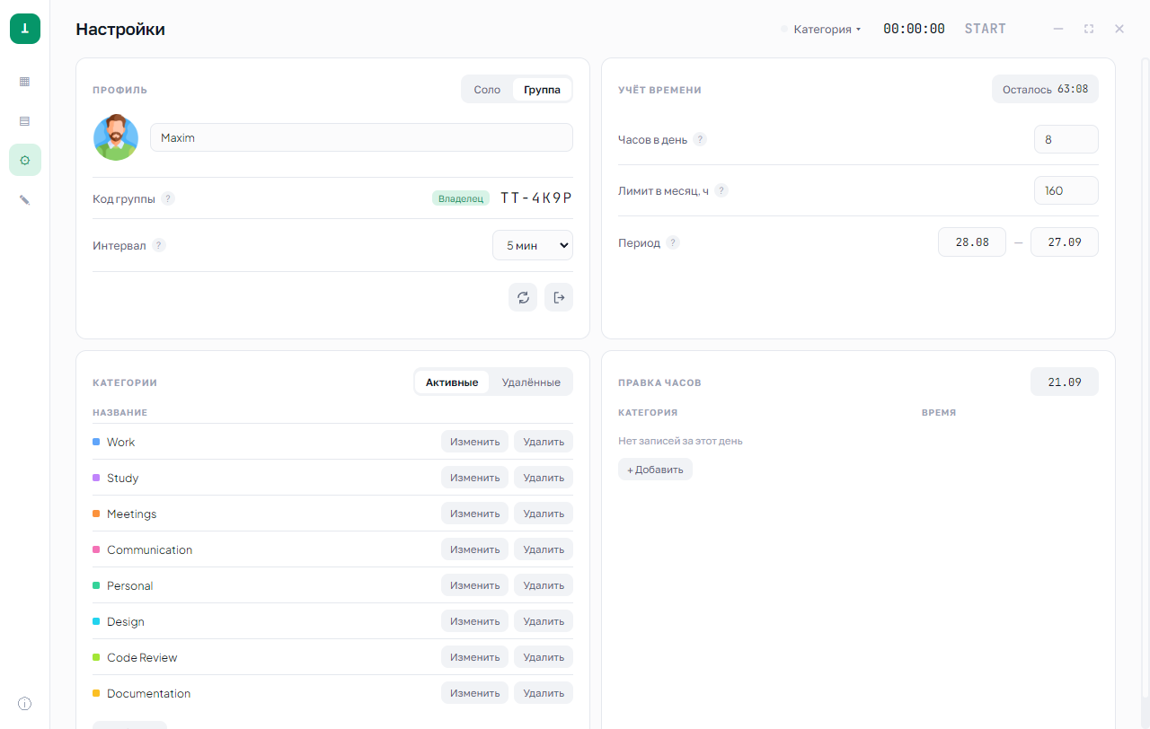1150x729 pixels.
Task: Switch the profile mode to Группа
Action: click(542, 90)
